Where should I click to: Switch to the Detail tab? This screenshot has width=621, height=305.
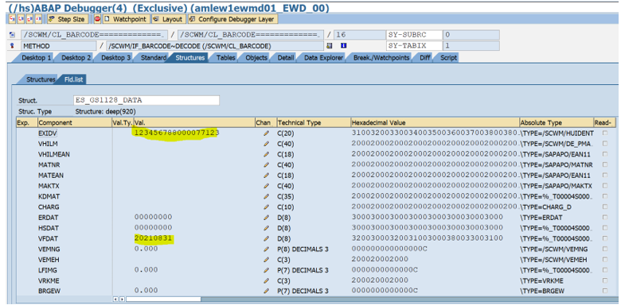pyautogui.click(x=285, y=58)
